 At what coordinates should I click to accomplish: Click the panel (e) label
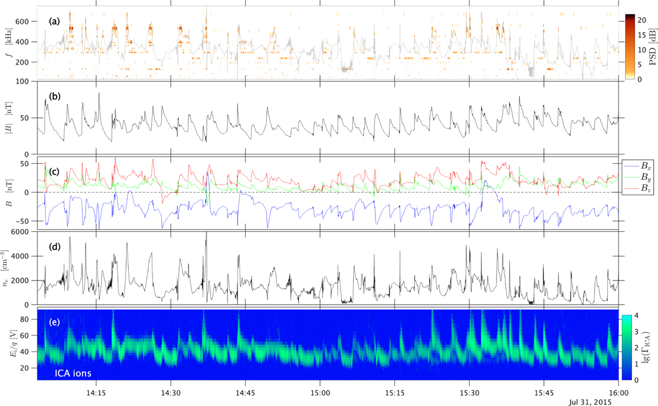point(54,322)
